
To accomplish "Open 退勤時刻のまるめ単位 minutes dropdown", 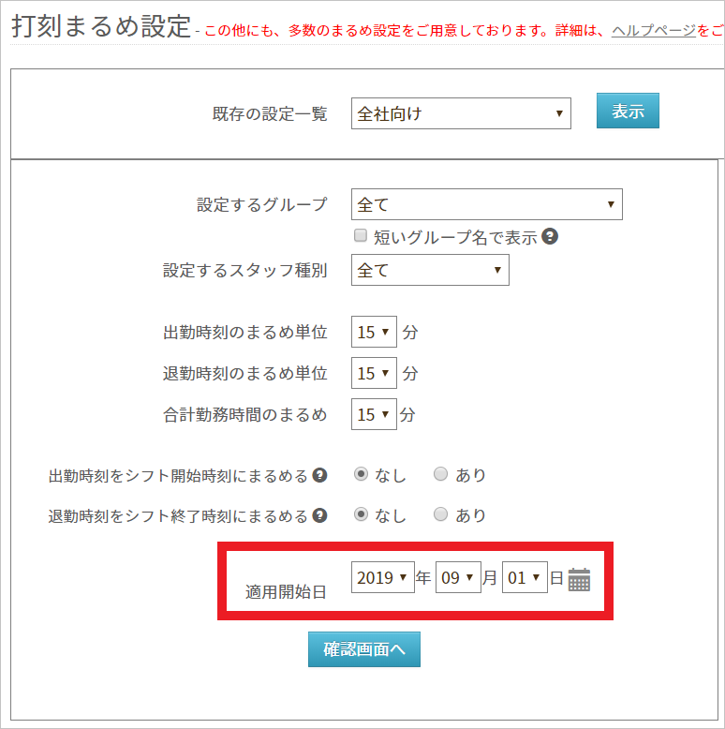I will click(374, 373).
